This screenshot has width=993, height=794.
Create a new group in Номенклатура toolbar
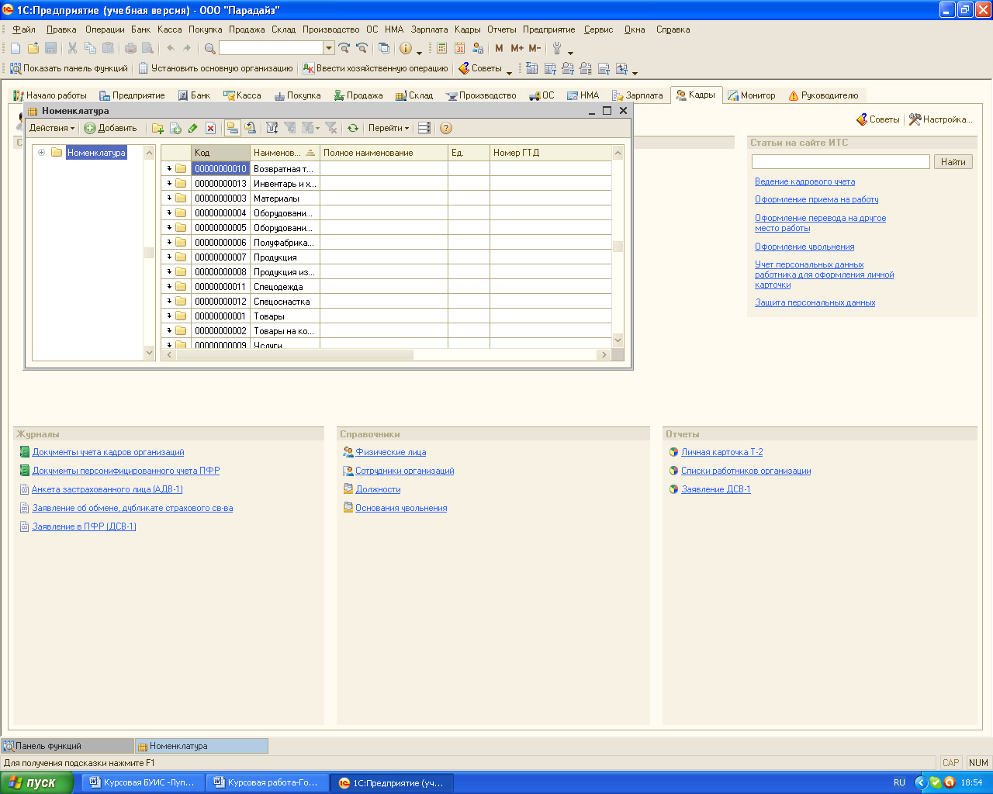pos(157,129)
